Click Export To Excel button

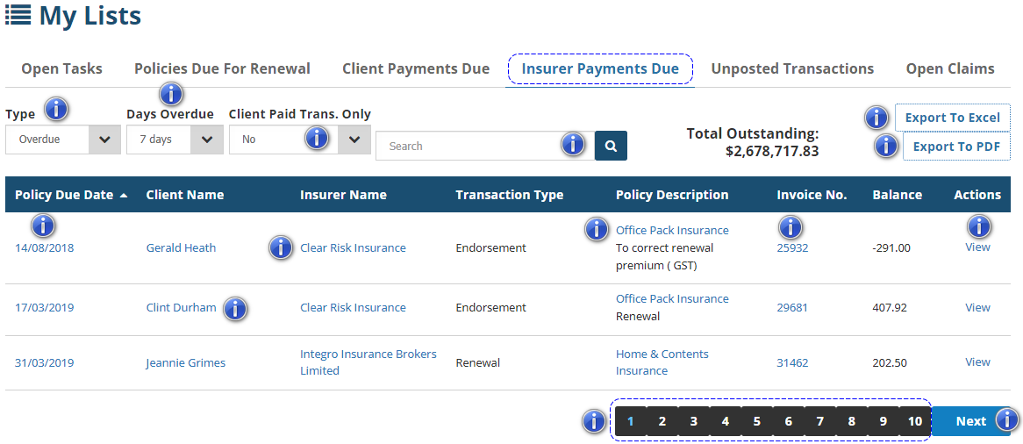pyautogui.click(x=953, y=118)
